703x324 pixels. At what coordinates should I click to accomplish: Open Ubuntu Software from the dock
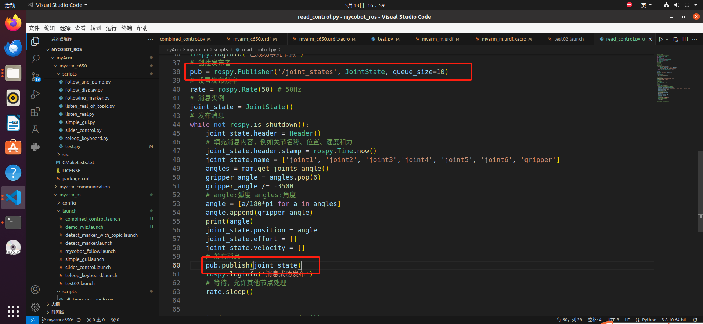pos(13,148)
